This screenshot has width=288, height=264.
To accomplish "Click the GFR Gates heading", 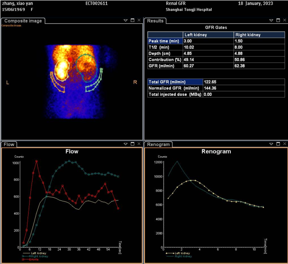I will (216, 27).
